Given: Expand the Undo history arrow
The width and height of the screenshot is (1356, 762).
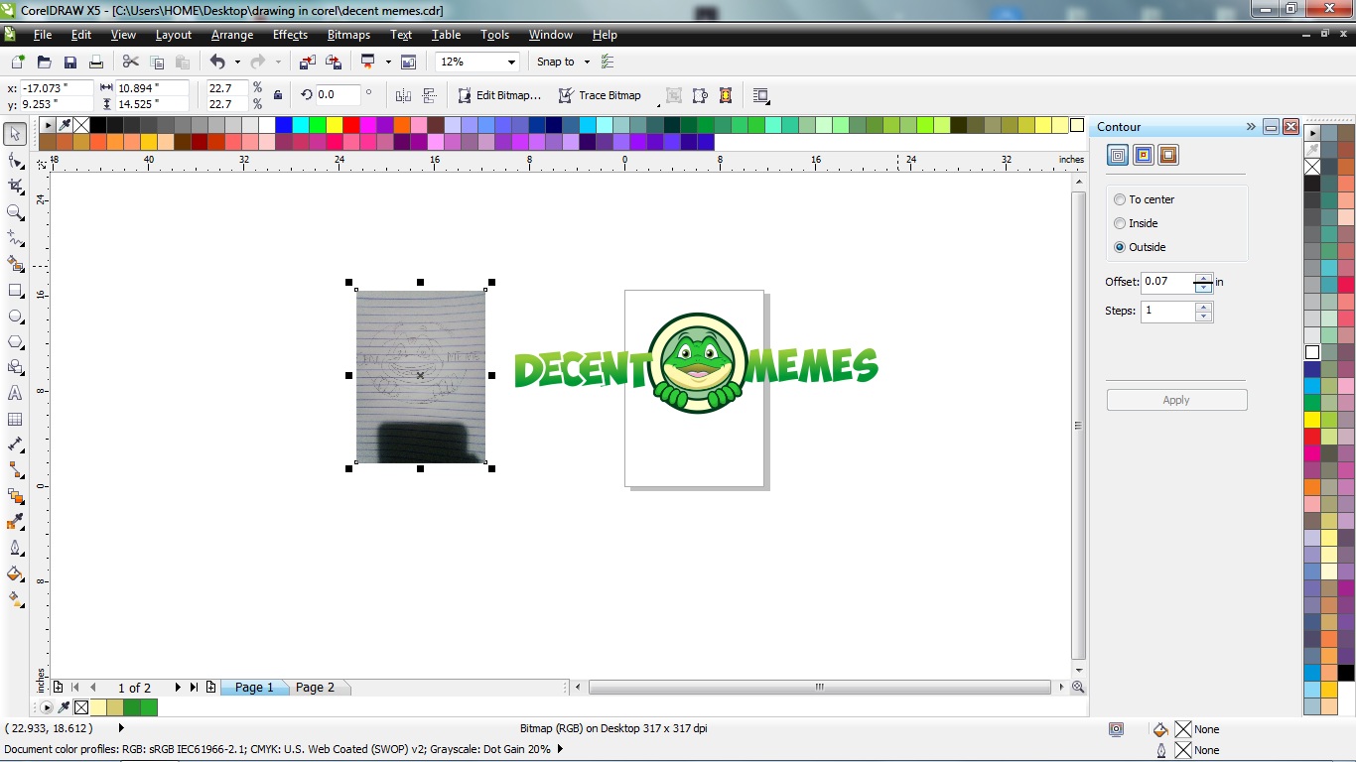Looking at the screenshot, I should [x=237, y=62].
